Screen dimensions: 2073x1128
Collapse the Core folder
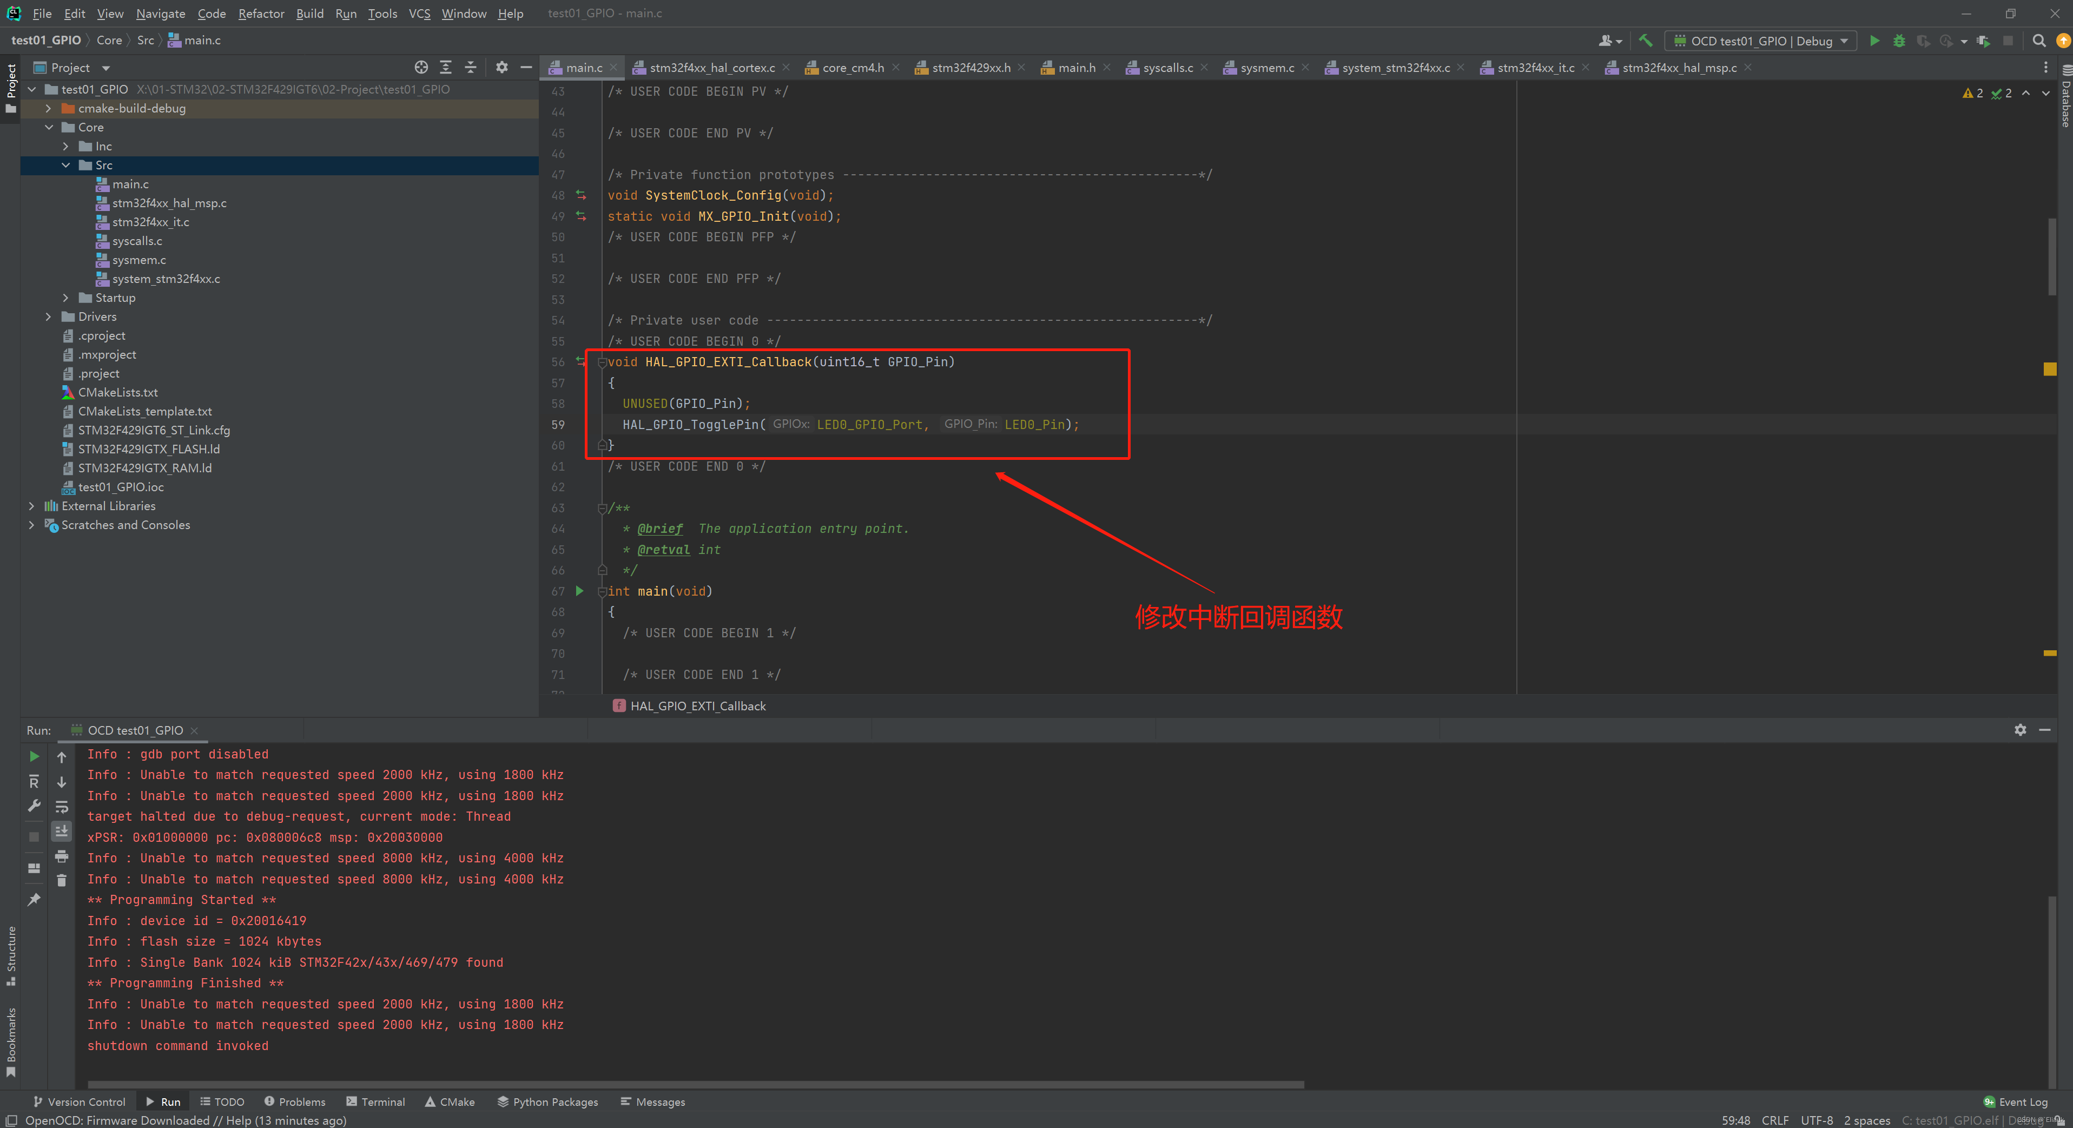coord(48,127)
